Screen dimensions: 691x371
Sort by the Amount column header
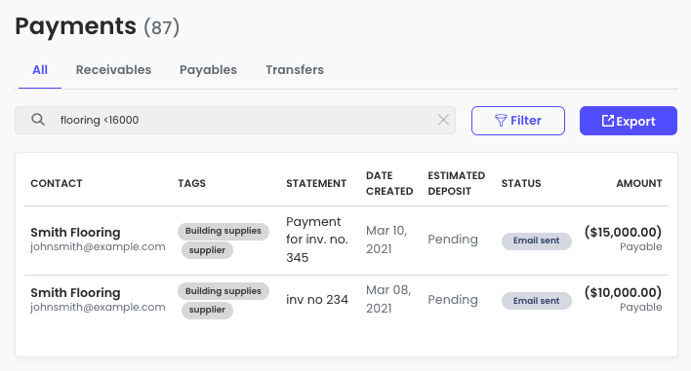click(639, 183)
